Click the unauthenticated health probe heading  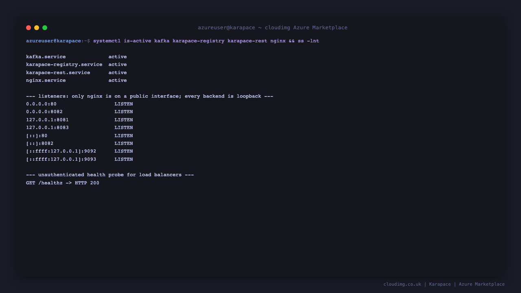[x=110, y=175]
